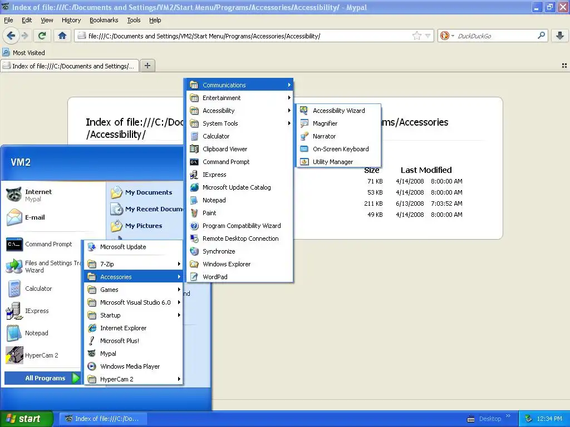
Task: Go to the Home page icon
Action: pos(62,36)
